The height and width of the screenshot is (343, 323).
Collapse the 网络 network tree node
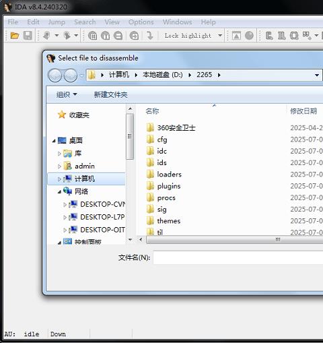point(59,192)
